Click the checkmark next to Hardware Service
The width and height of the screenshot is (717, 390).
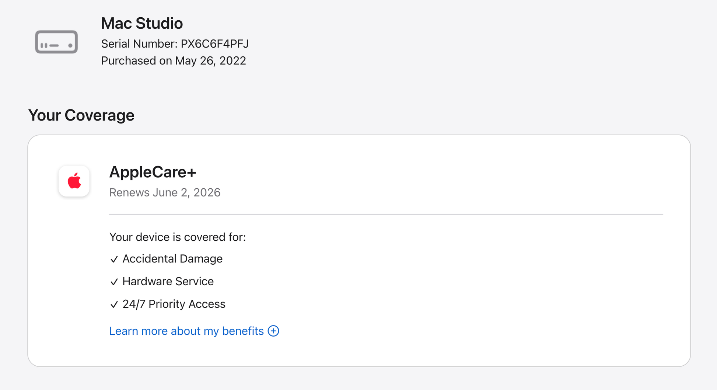(x=114, y=282)
